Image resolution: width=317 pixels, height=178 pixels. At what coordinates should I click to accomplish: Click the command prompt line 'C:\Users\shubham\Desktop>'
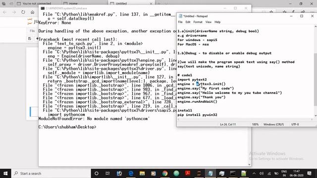click(x=67, y=127)
